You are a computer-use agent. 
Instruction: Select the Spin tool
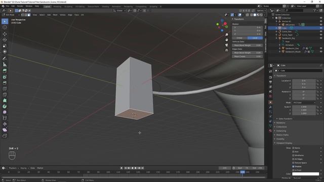(x=5, y=107)
